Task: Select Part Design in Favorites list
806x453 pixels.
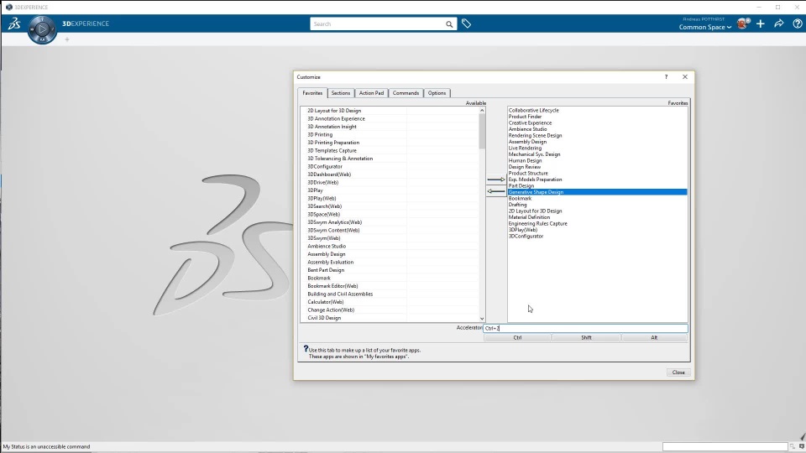Action: pos(521,185)
